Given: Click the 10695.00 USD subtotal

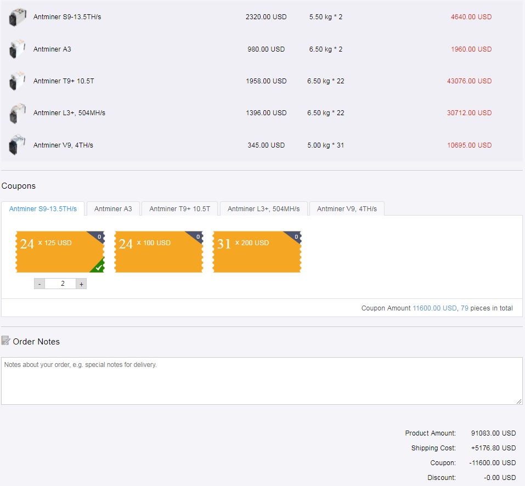Looking at the screenshot, I should pos(470,145).
